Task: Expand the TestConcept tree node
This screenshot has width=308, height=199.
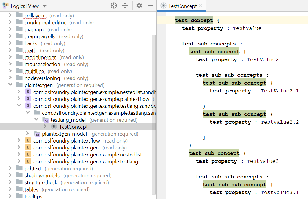Action: tap(45, 127)
